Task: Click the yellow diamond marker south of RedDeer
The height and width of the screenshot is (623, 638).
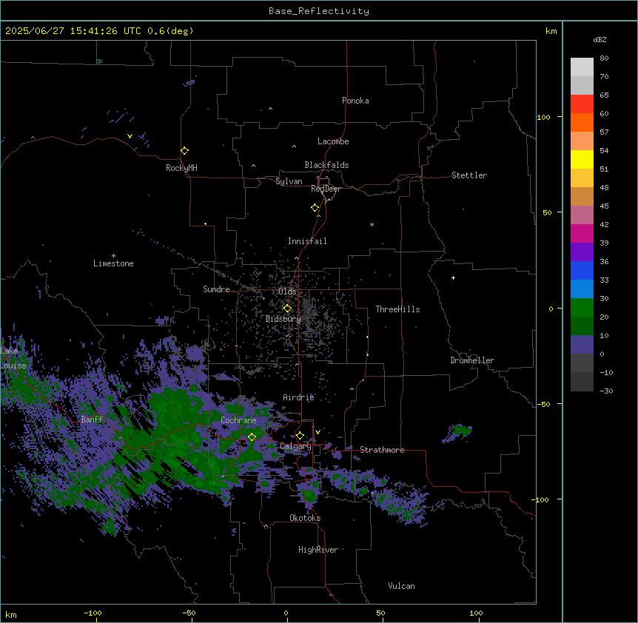Action: tap(315, 208)
